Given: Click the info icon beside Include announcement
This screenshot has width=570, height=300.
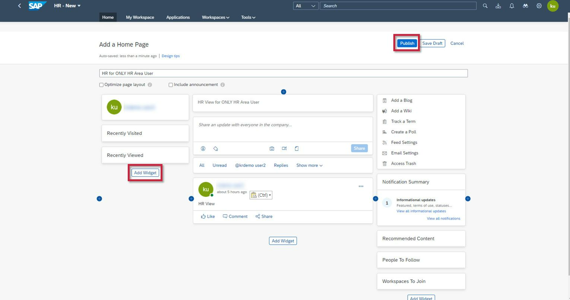Looking at the screenshot, I should coord(222,85).
